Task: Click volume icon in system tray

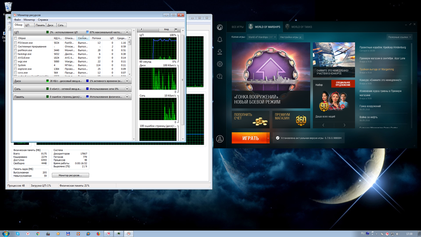Action: [x=398, y=234]
